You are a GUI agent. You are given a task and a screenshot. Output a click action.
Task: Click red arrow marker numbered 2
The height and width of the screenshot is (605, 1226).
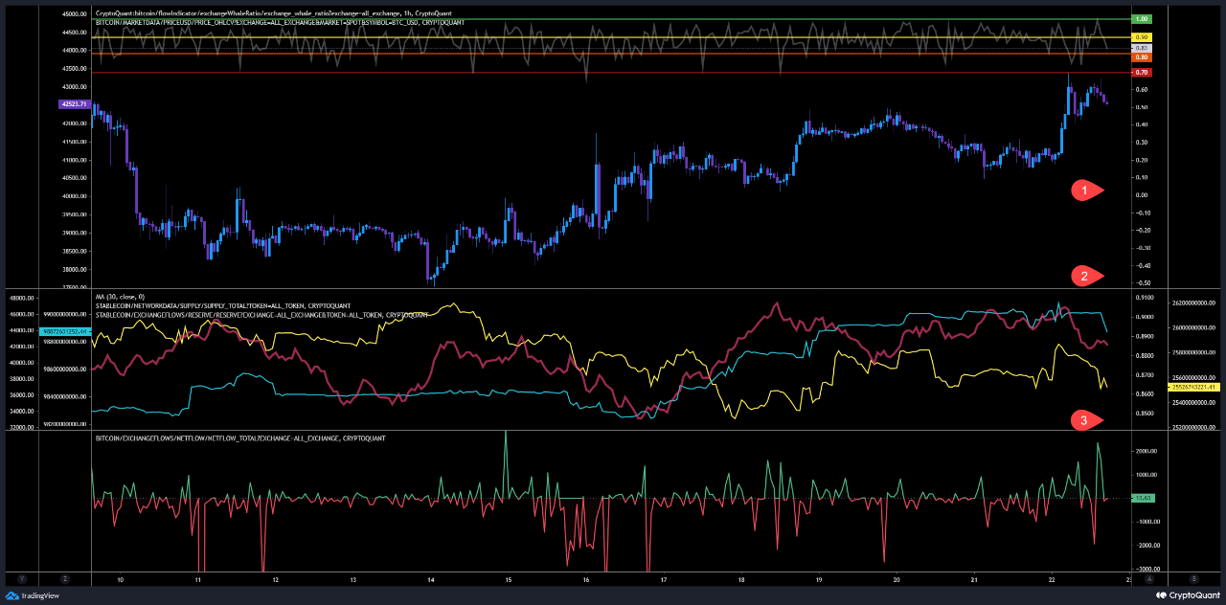pyautogui.click(x=1086, y=277)
